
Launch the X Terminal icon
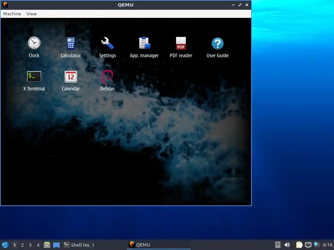tap(34, 76)
